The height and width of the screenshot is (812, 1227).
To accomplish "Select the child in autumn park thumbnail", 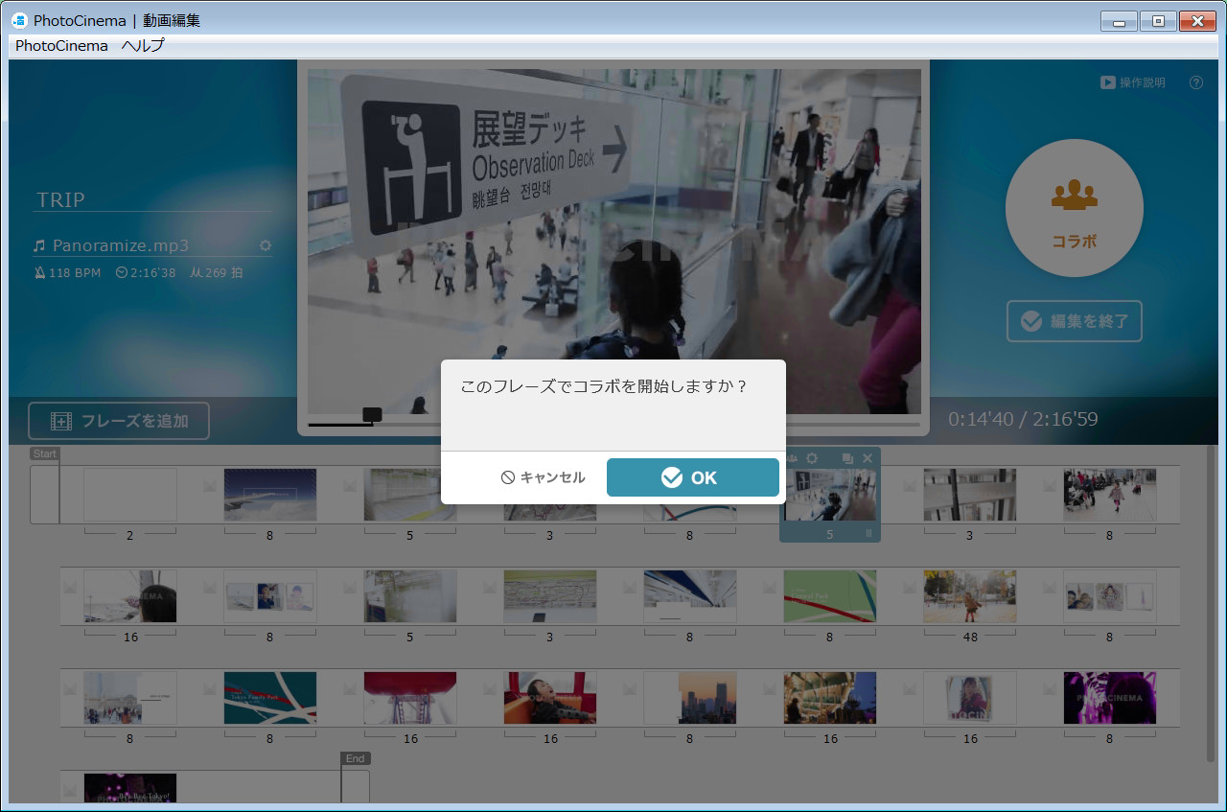I will pyautogui.click(x=970, y=596).
